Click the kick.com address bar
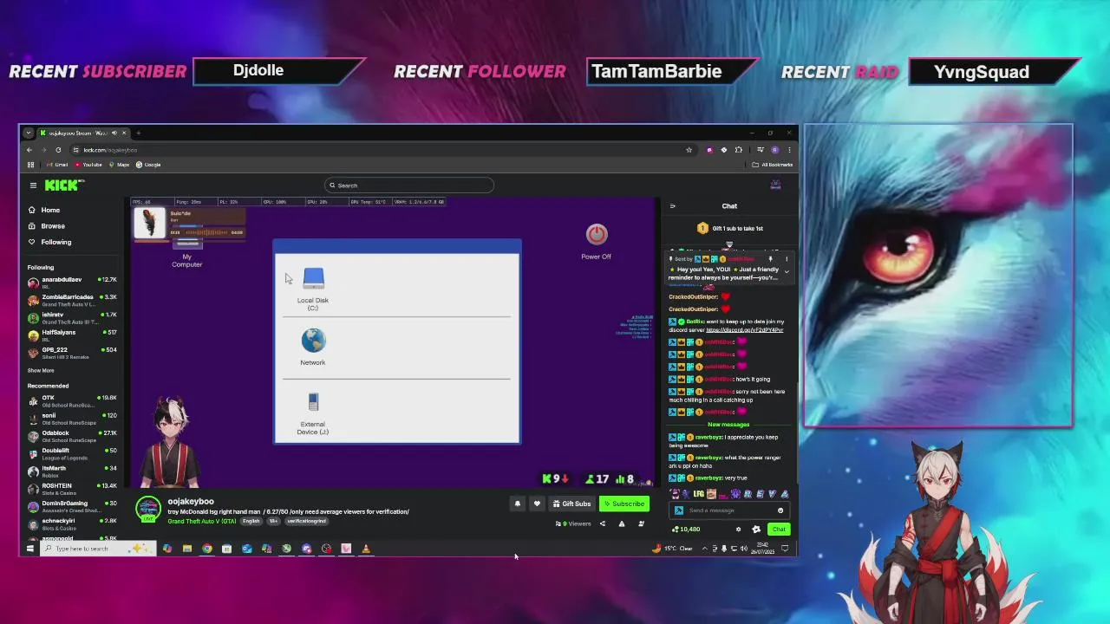The width and height of the screenshot is (1110, 624). (x=382, y=150)
